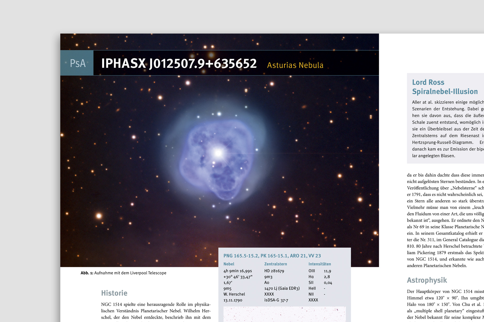Click the value 9m3
The height and width of the screenshot is (322, 484).
click(268, 277)
